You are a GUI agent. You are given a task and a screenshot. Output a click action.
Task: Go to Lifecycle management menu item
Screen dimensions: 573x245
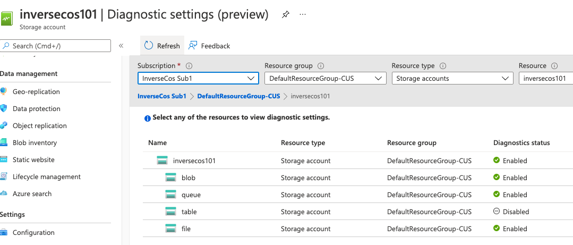click(x=47, y=176)
